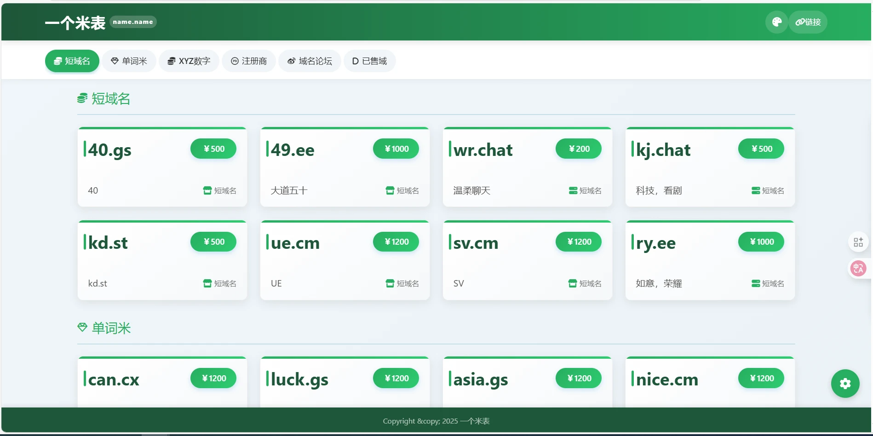
Task: Click the ¥200 price on wr.chat
Action: click(579, 149)
